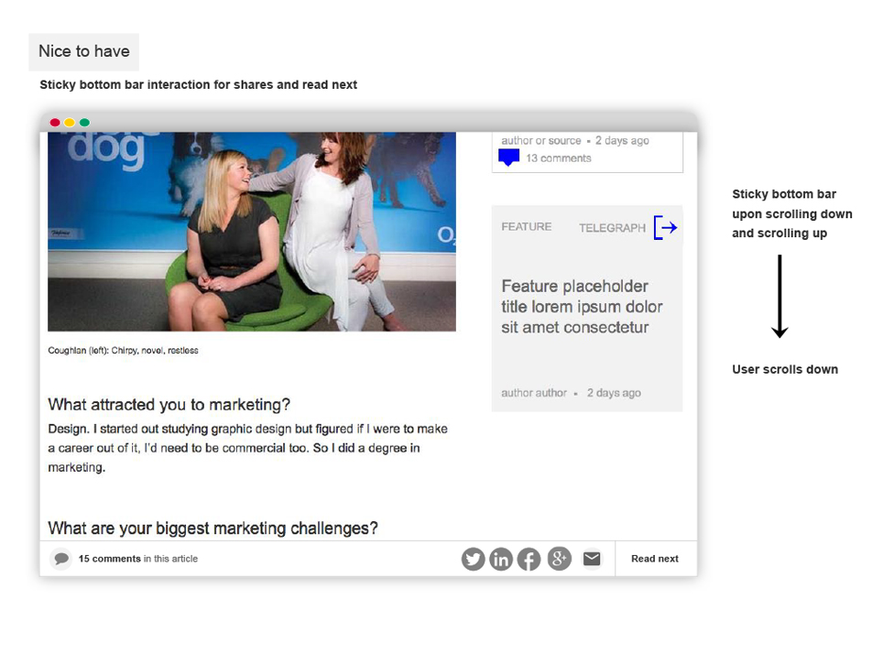Click the Facebook share icon
872x653 pixels.
click(529, 559)
